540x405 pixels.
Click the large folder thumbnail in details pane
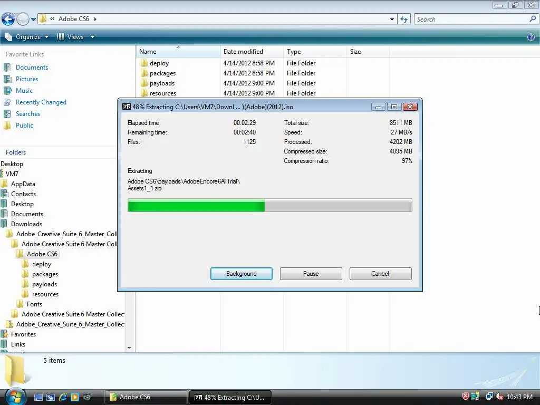pyautogui.click(x=16, y=370)
